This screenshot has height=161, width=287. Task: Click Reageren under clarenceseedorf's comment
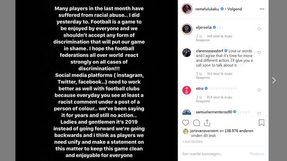click(x=203, y=77)
